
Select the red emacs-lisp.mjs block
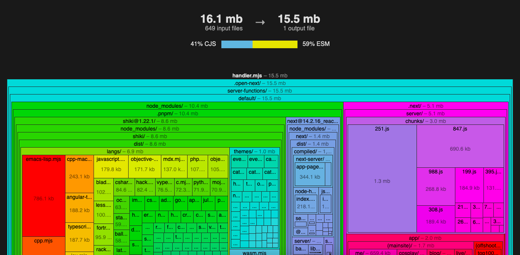43,195
